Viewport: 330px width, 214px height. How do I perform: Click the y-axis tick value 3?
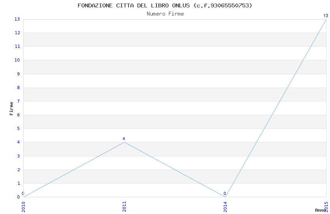(x=19, y=156)
